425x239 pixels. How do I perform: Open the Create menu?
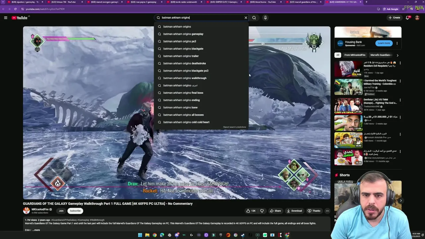click(x=394, y=18)
